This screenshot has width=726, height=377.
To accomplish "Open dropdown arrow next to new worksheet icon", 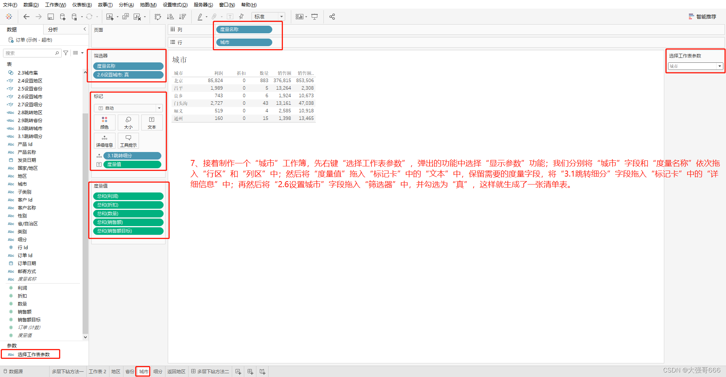I will 117,17.
